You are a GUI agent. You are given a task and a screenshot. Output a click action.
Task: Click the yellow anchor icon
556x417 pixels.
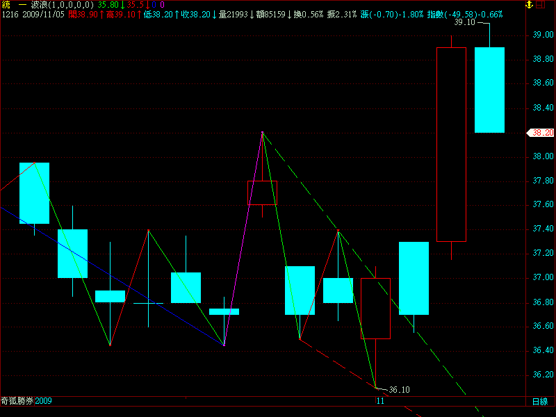(x=530, y=5)
